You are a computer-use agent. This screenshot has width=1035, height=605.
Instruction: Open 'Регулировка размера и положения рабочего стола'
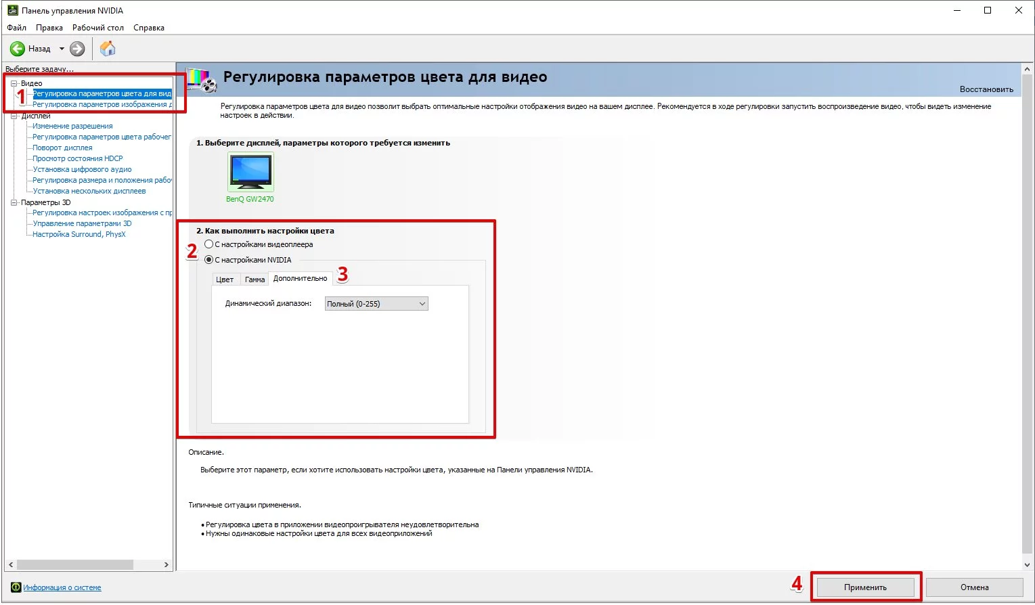(x=102, y=180)
